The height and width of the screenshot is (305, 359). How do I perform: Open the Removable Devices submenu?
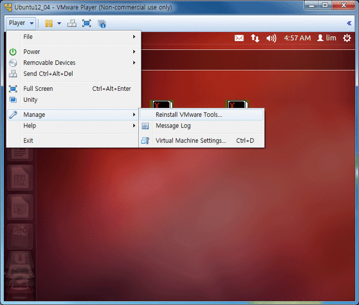point(74,63)
